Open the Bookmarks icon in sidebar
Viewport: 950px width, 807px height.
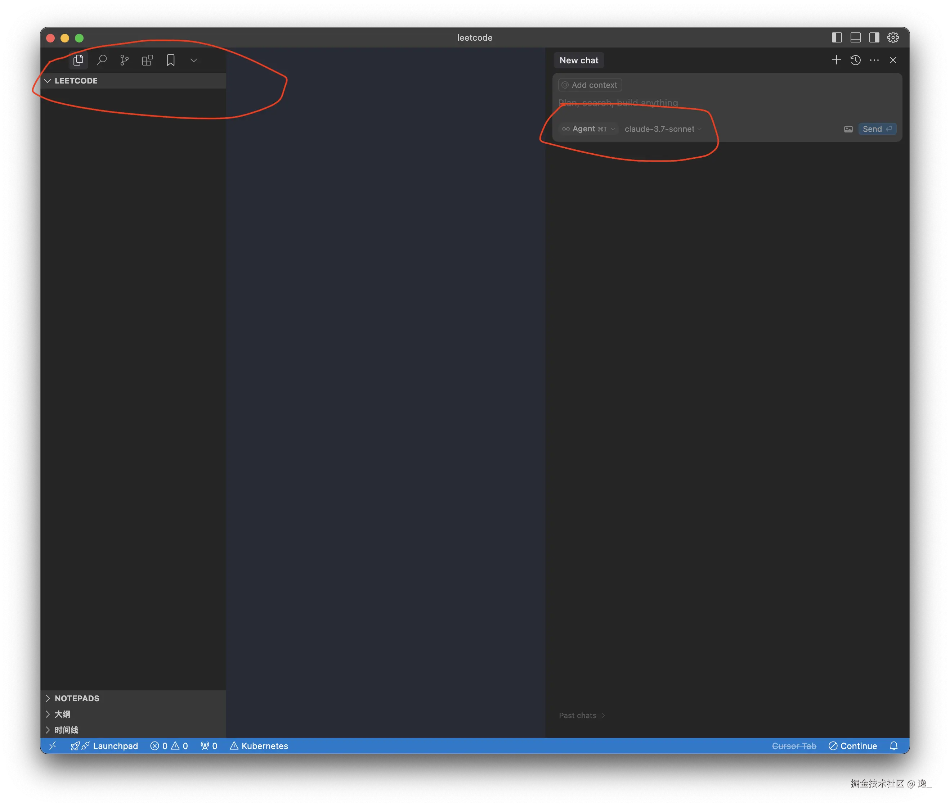pos(171,60)
